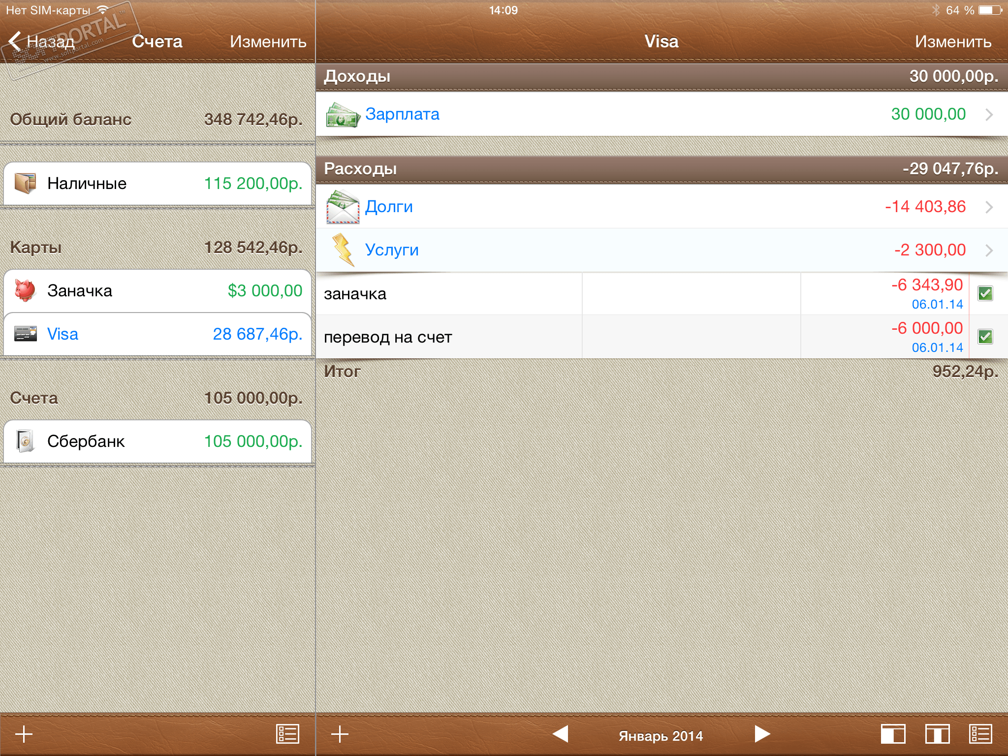Viewport: 1008px width, 756px height.
Task: Open the Заначка piggy bank account
Action: click(x=157, y=291)
